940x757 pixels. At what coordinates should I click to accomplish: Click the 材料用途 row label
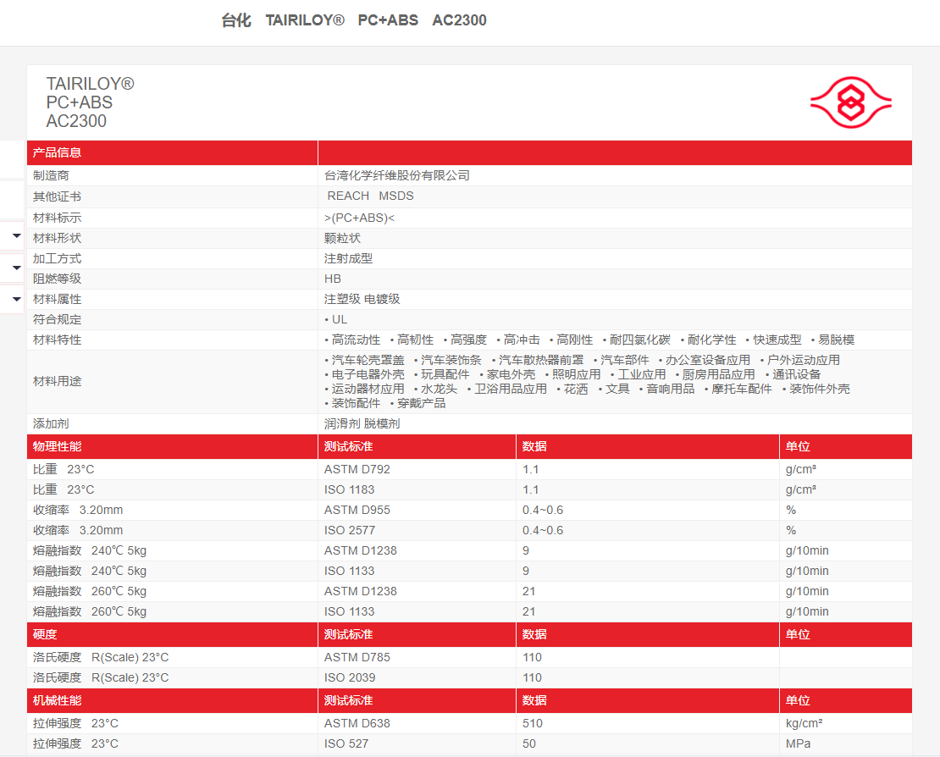tap(57, 382)
